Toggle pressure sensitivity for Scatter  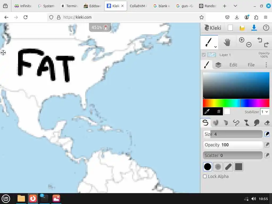click(x=267, y=155)
